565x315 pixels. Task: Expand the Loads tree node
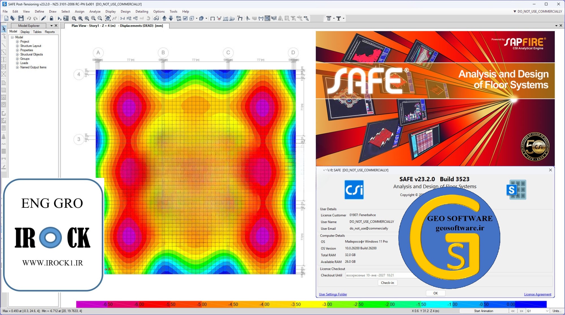[x=17, y=63]
